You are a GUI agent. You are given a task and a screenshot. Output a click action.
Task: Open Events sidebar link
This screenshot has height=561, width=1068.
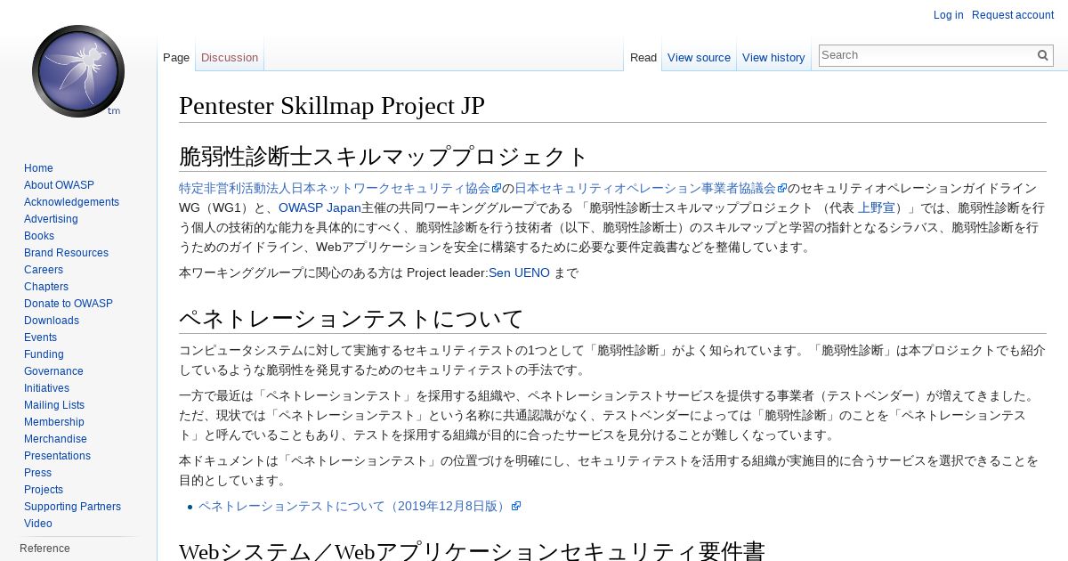[40, 337]
